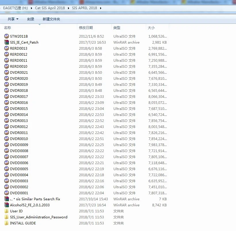Viewport: 236px width, 231px height.
Task: Select the DVDD0008 disc image icon
Action: point(7,151)
